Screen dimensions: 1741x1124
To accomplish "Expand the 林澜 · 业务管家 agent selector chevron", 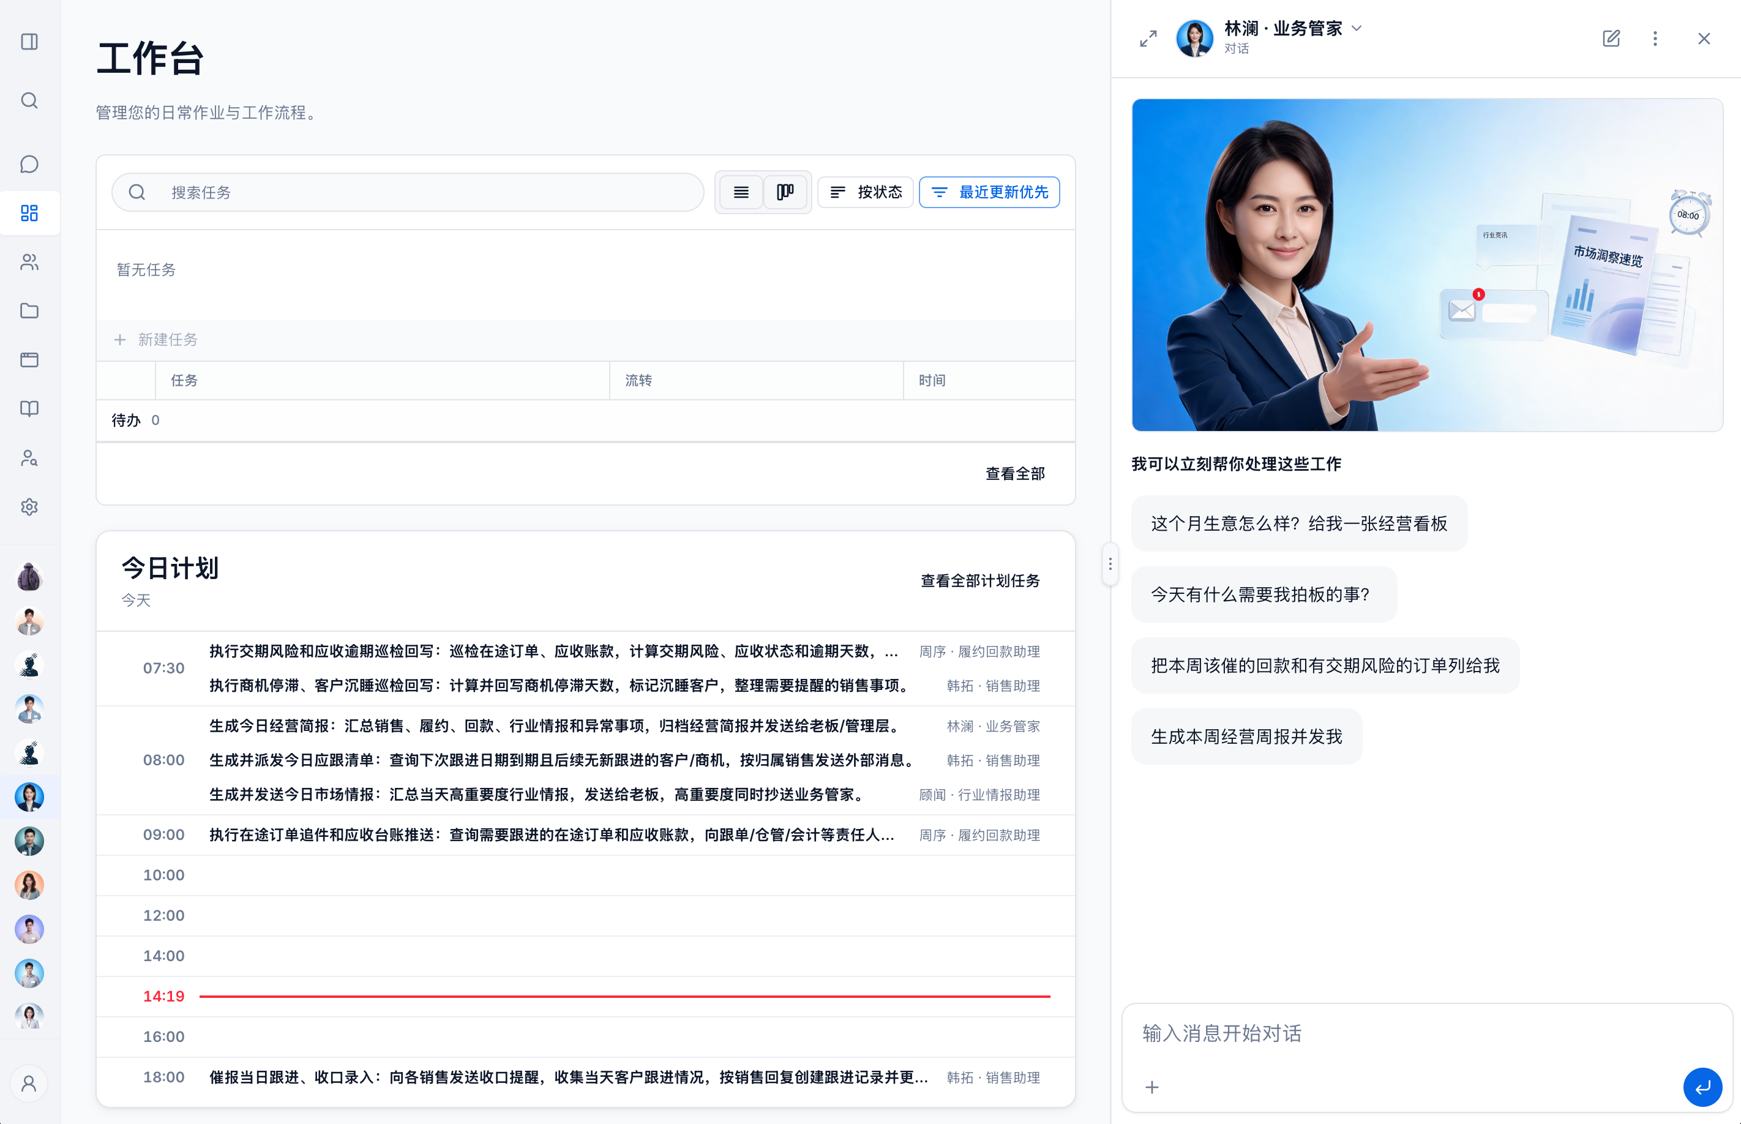I will tap(1357, 28).
